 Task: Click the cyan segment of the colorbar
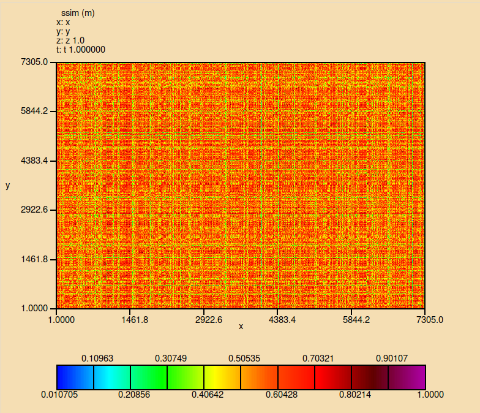(x=111, y=377)
